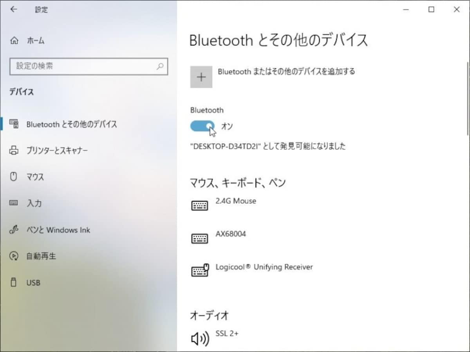Open USB settings page
Viewport: 470px width, 352px height.
point(33,282)
